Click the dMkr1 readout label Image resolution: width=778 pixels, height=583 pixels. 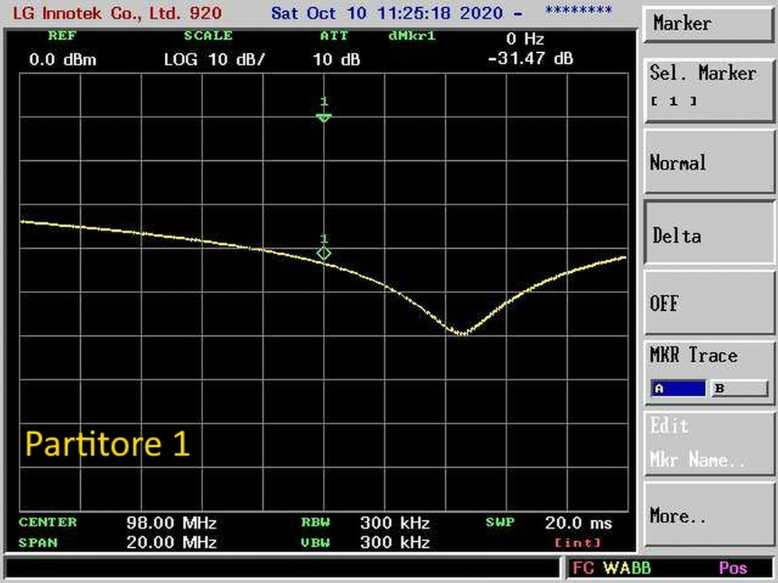[411, 35]
